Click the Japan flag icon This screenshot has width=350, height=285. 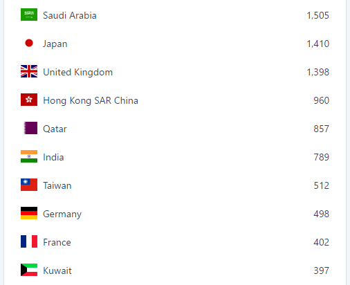click(29, 43)
